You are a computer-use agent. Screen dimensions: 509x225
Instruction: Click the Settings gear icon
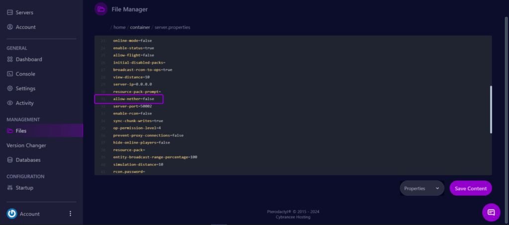[10, 88]
